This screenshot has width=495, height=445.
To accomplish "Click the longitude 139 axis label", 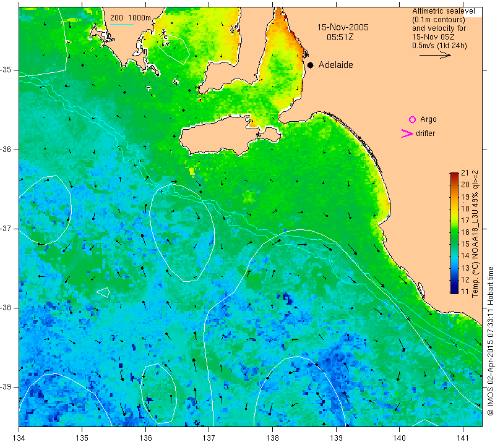I will coord(336,438).
